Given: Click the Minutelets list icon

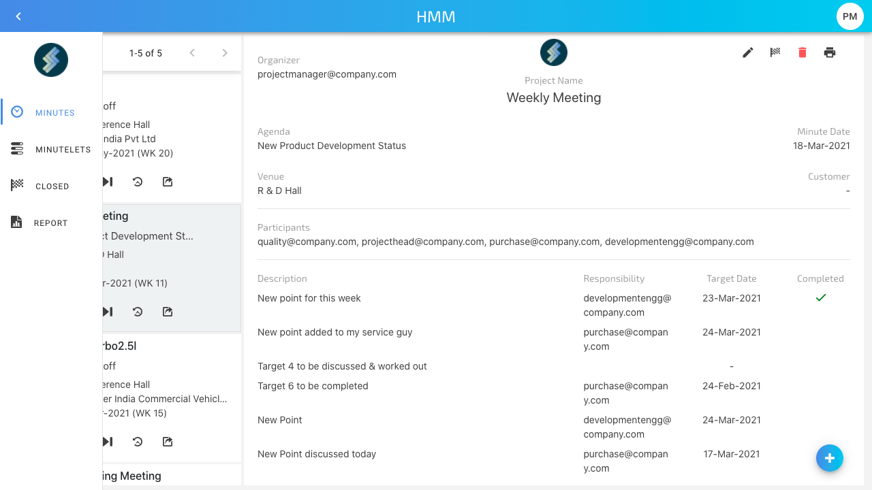Looking at the screenshot, I should tap(17, 149).
